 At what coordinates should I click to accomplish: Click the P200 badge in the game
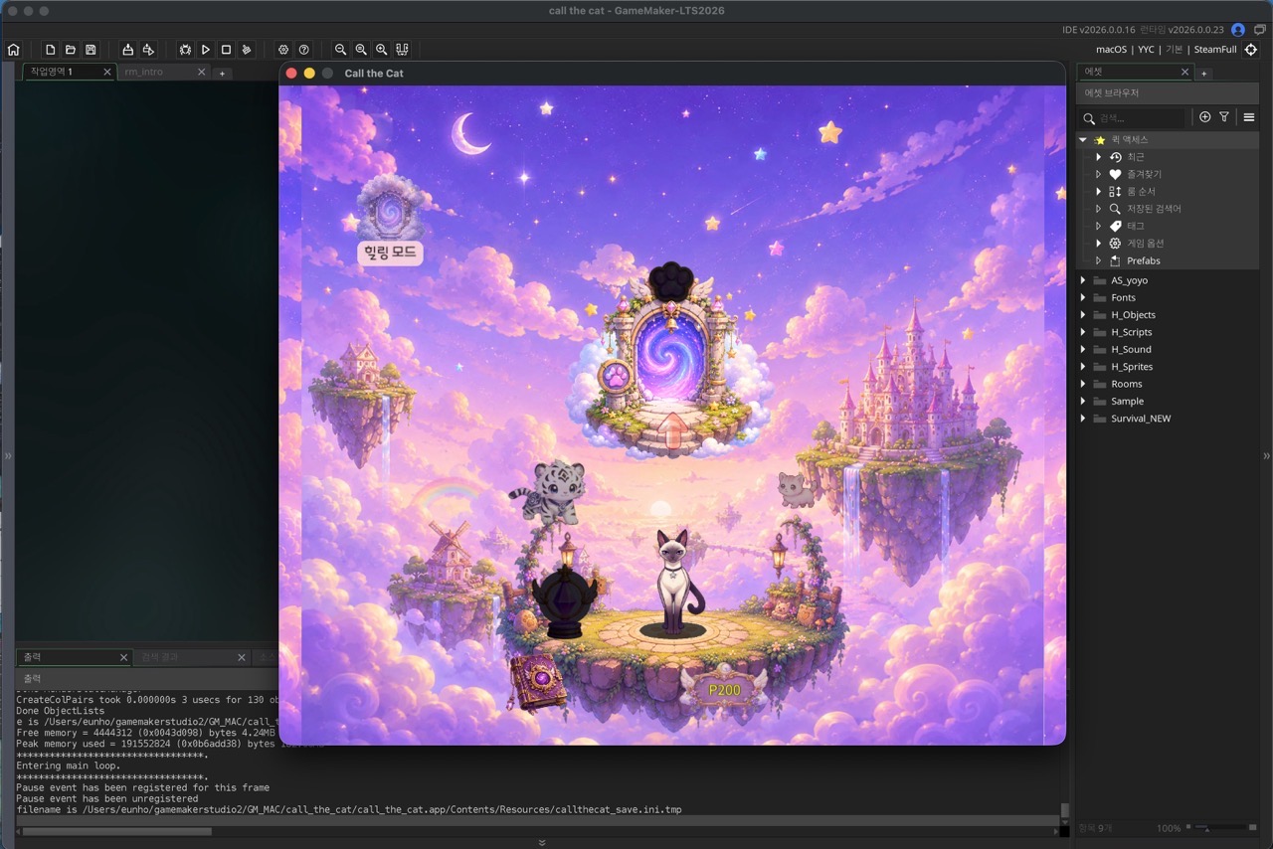tap(724, 690)
